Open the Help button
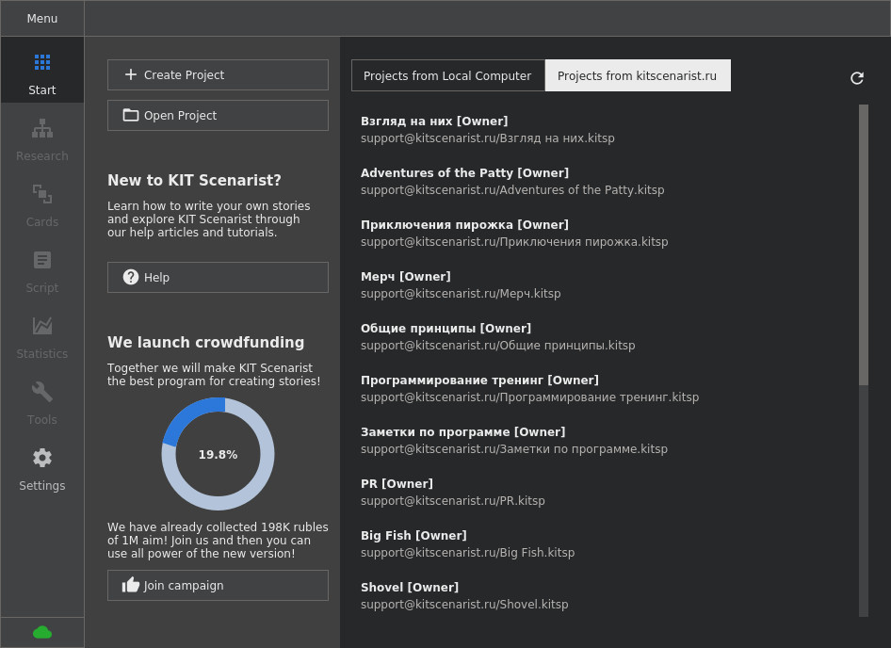This screenshot has width=891, height=648. point(218,278)
